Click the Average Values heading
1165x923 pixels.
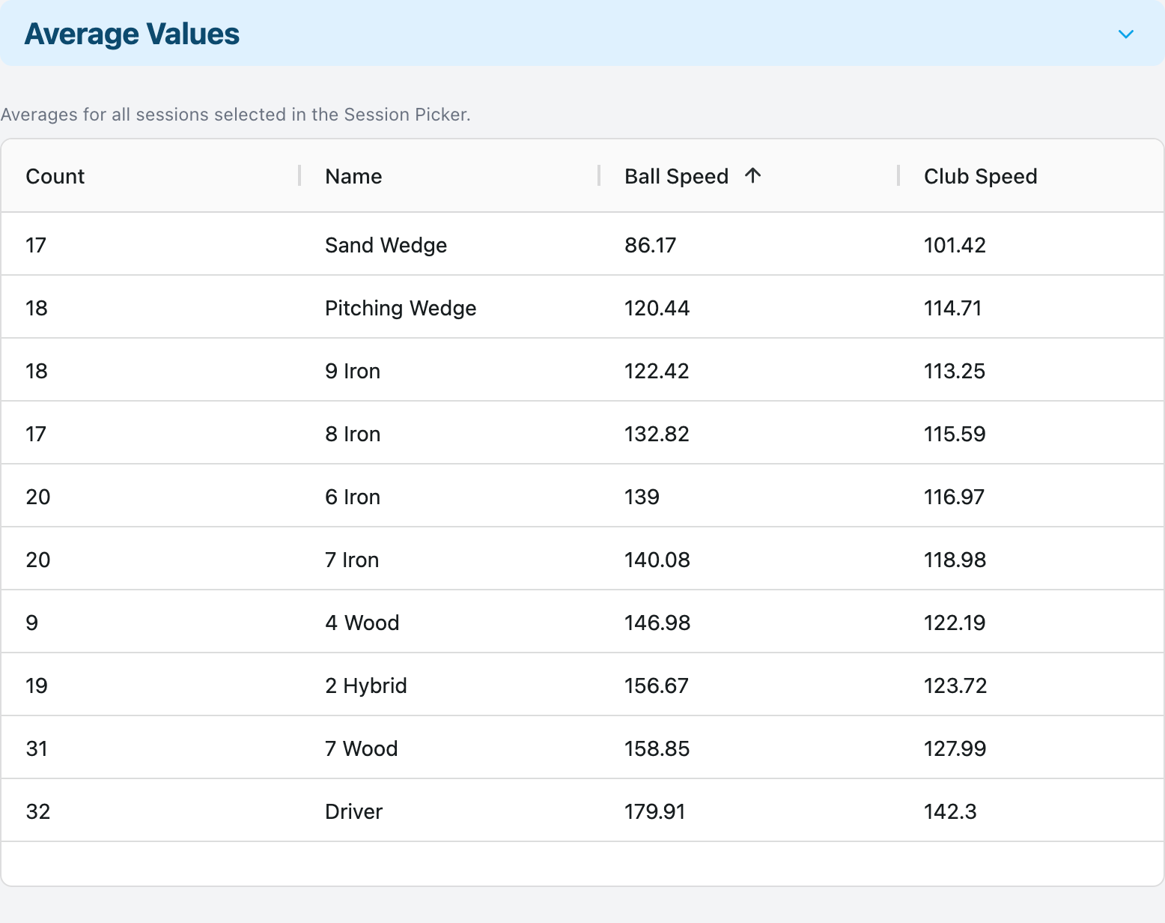[132, 34]
